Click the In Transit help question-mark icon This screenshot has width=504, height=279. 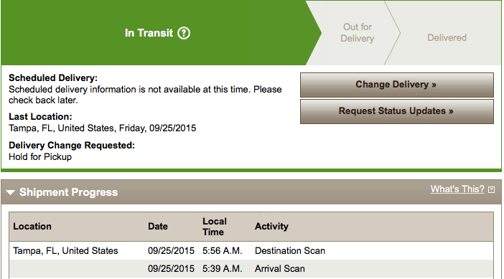[x=184, y=33]
